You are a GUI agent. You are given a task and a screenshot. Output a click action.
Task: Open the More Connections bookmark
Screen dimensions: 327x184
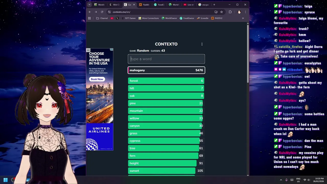(x=149, y=18)
